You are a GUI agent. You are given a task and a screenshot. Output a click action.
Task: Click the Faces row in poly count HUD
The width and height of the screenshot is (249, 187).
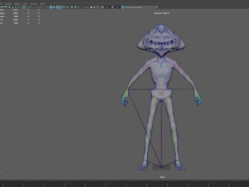[x=20, y=17]
